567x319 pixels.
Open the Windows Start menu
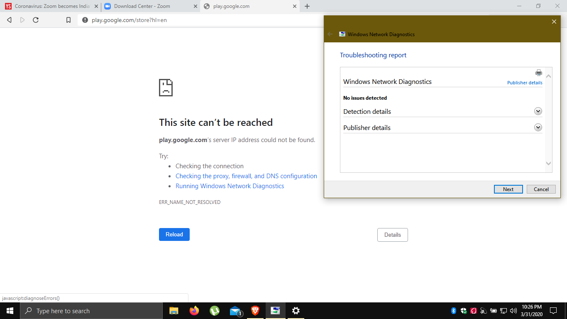[x=10, y=311]
